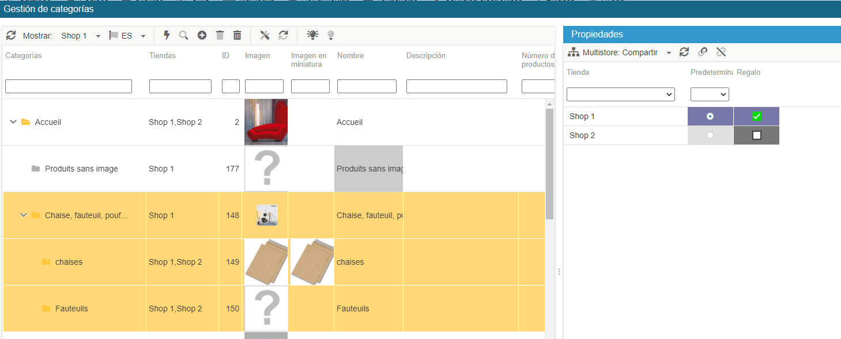The height and width of the screenshot is (339, 841).
Task: Collapse the Accueil category tree node
Action: click(x=13, y=122)
